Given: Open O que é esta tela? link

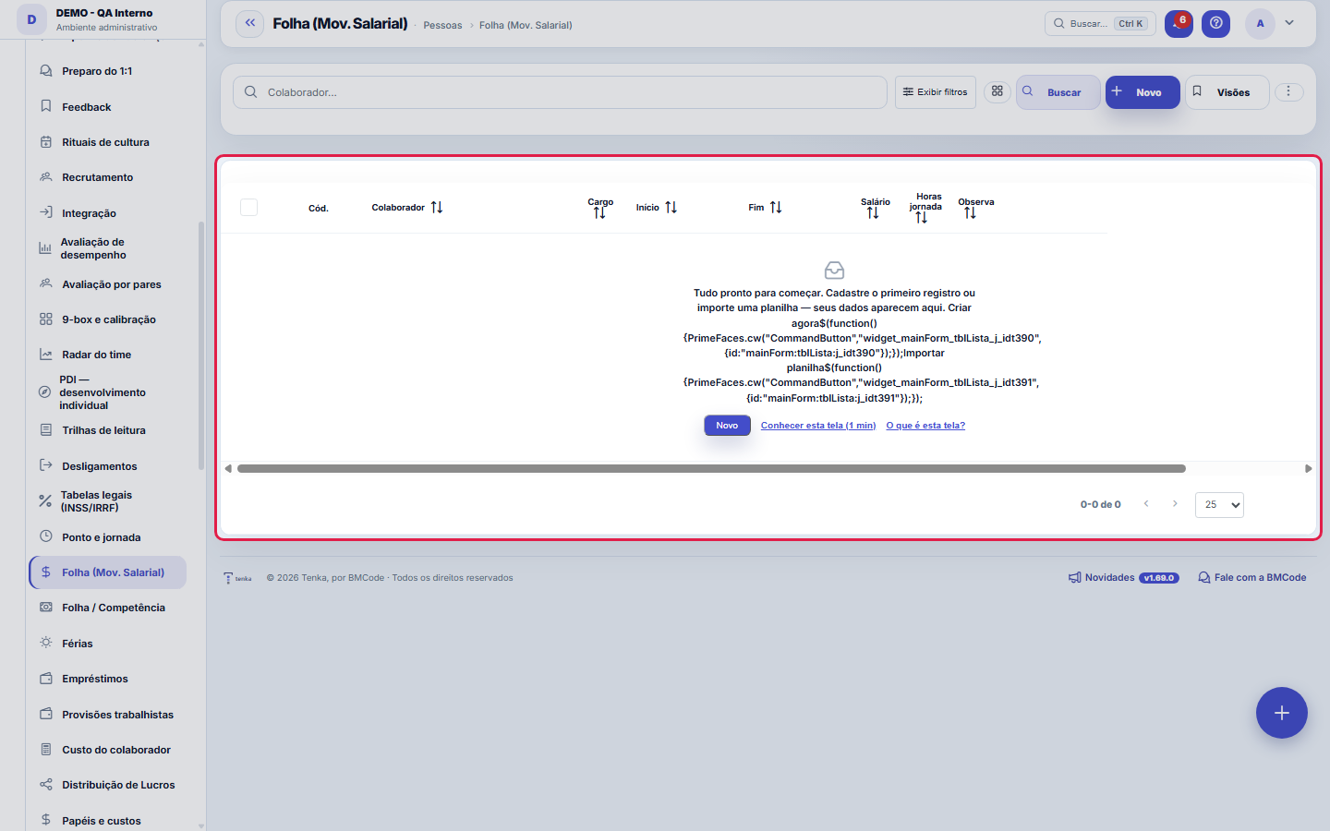Looking at the screenshot, I should [925, 426].
